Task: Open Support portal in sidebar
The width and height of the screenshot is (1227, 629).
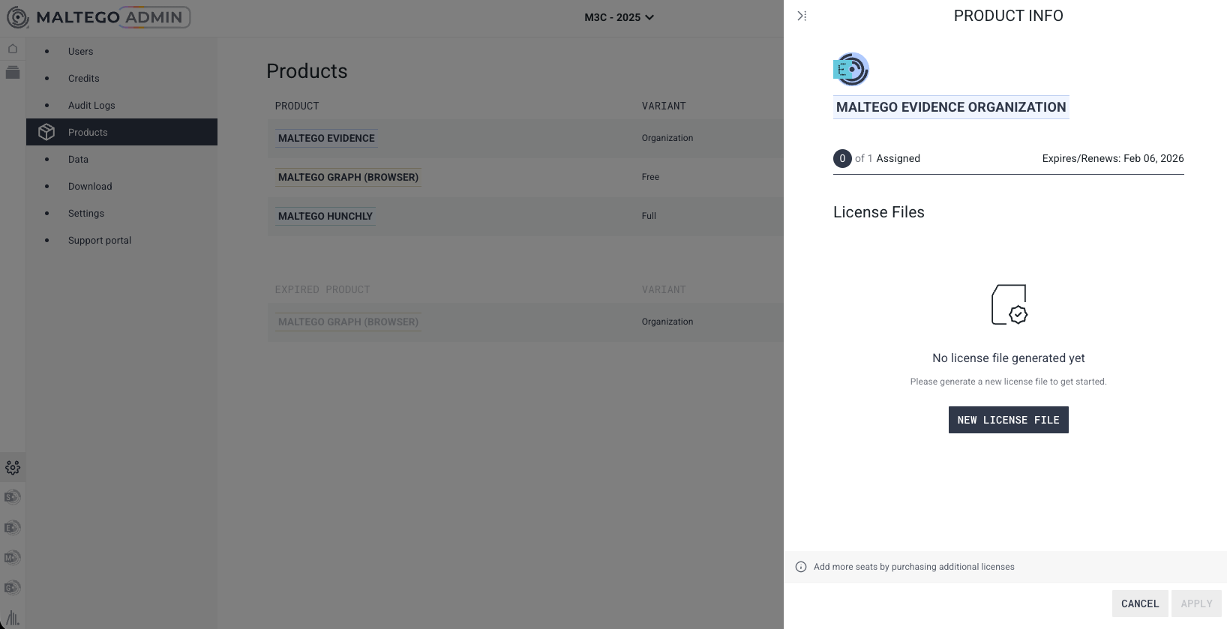Action: (99, 241)
